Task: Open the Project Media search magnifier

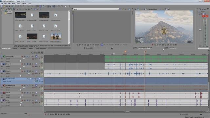Action: coord(41,9)
